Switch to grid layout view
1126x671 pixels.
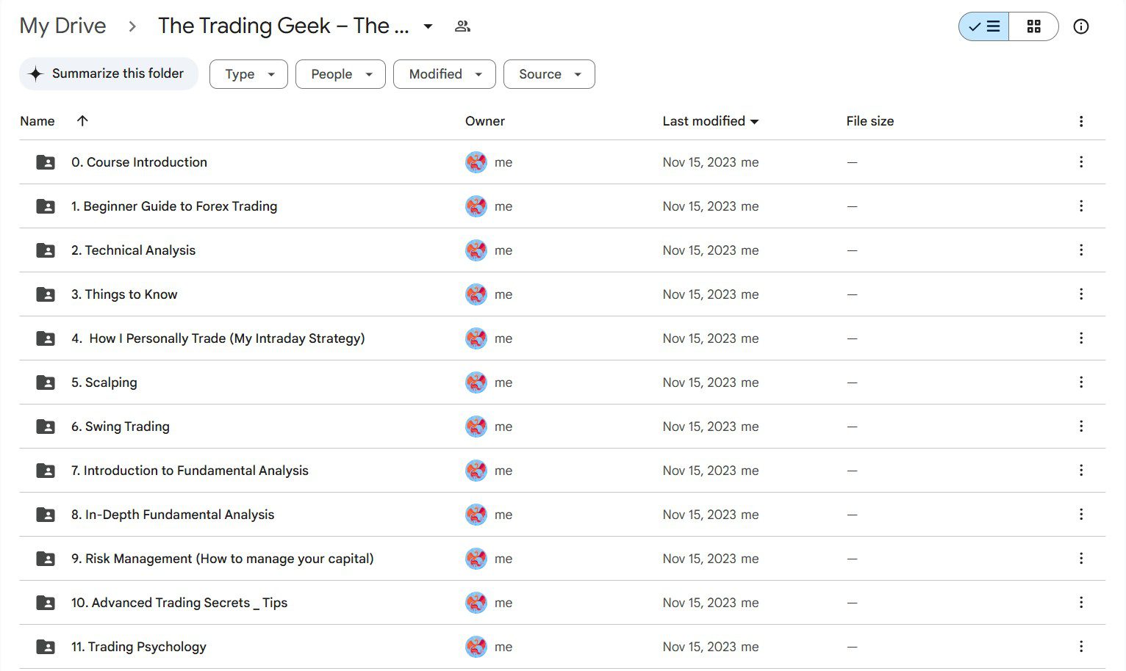pos(1033,26)
